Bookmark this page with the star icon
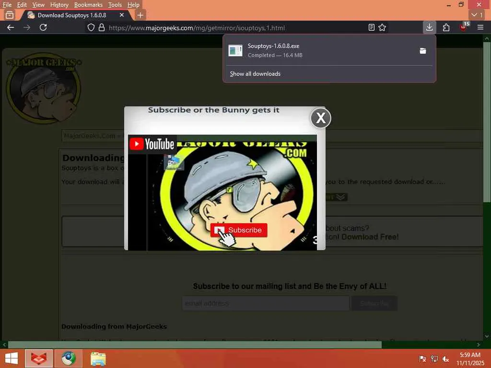Viewport: 491px width, 368px height. point(382,27)
